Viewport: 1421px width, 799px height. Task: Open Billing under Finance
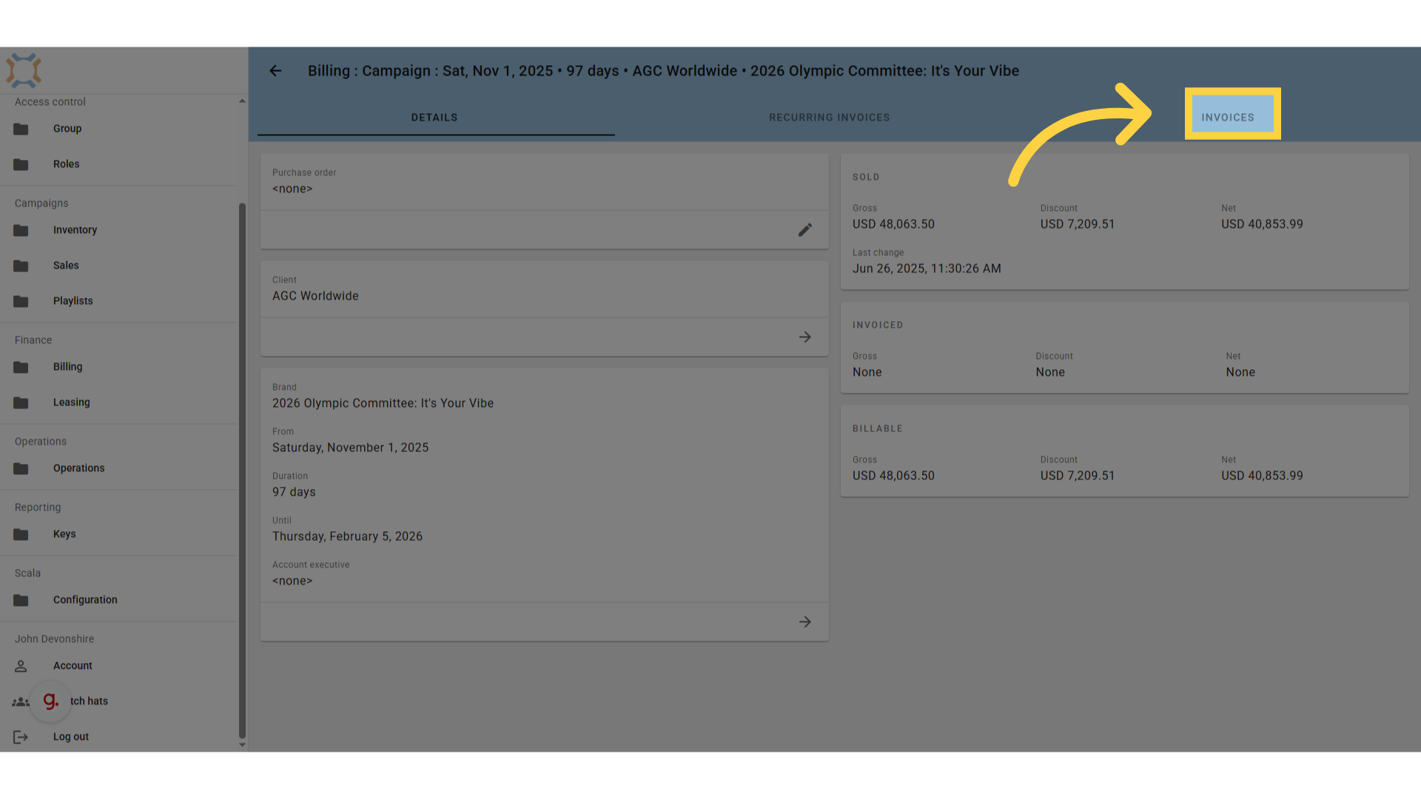(67, 367)
